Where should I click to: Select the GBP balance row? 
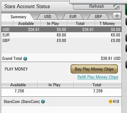pyautogui.click(x=61, y=40)
